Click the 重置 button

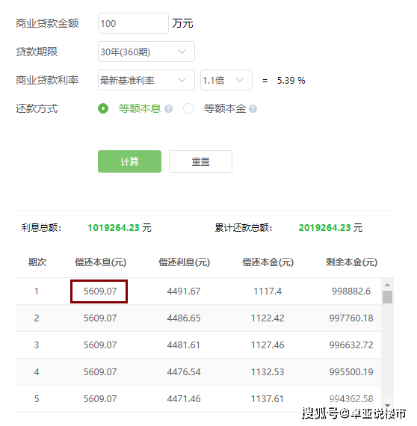200,161
